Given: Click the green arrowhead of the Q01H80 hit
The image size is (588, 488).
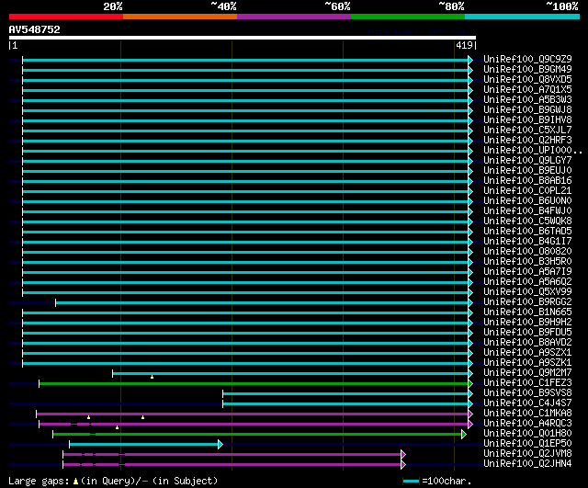Looking at the screenshot, I should (466, 434).
